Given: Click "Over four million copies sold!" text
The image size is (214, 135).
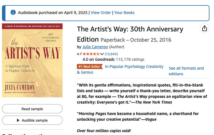Looking at the screenshot, I should (x=104, y=131).
